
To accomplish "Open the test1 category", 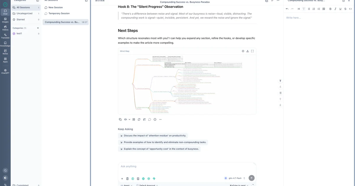I will 26,34.
